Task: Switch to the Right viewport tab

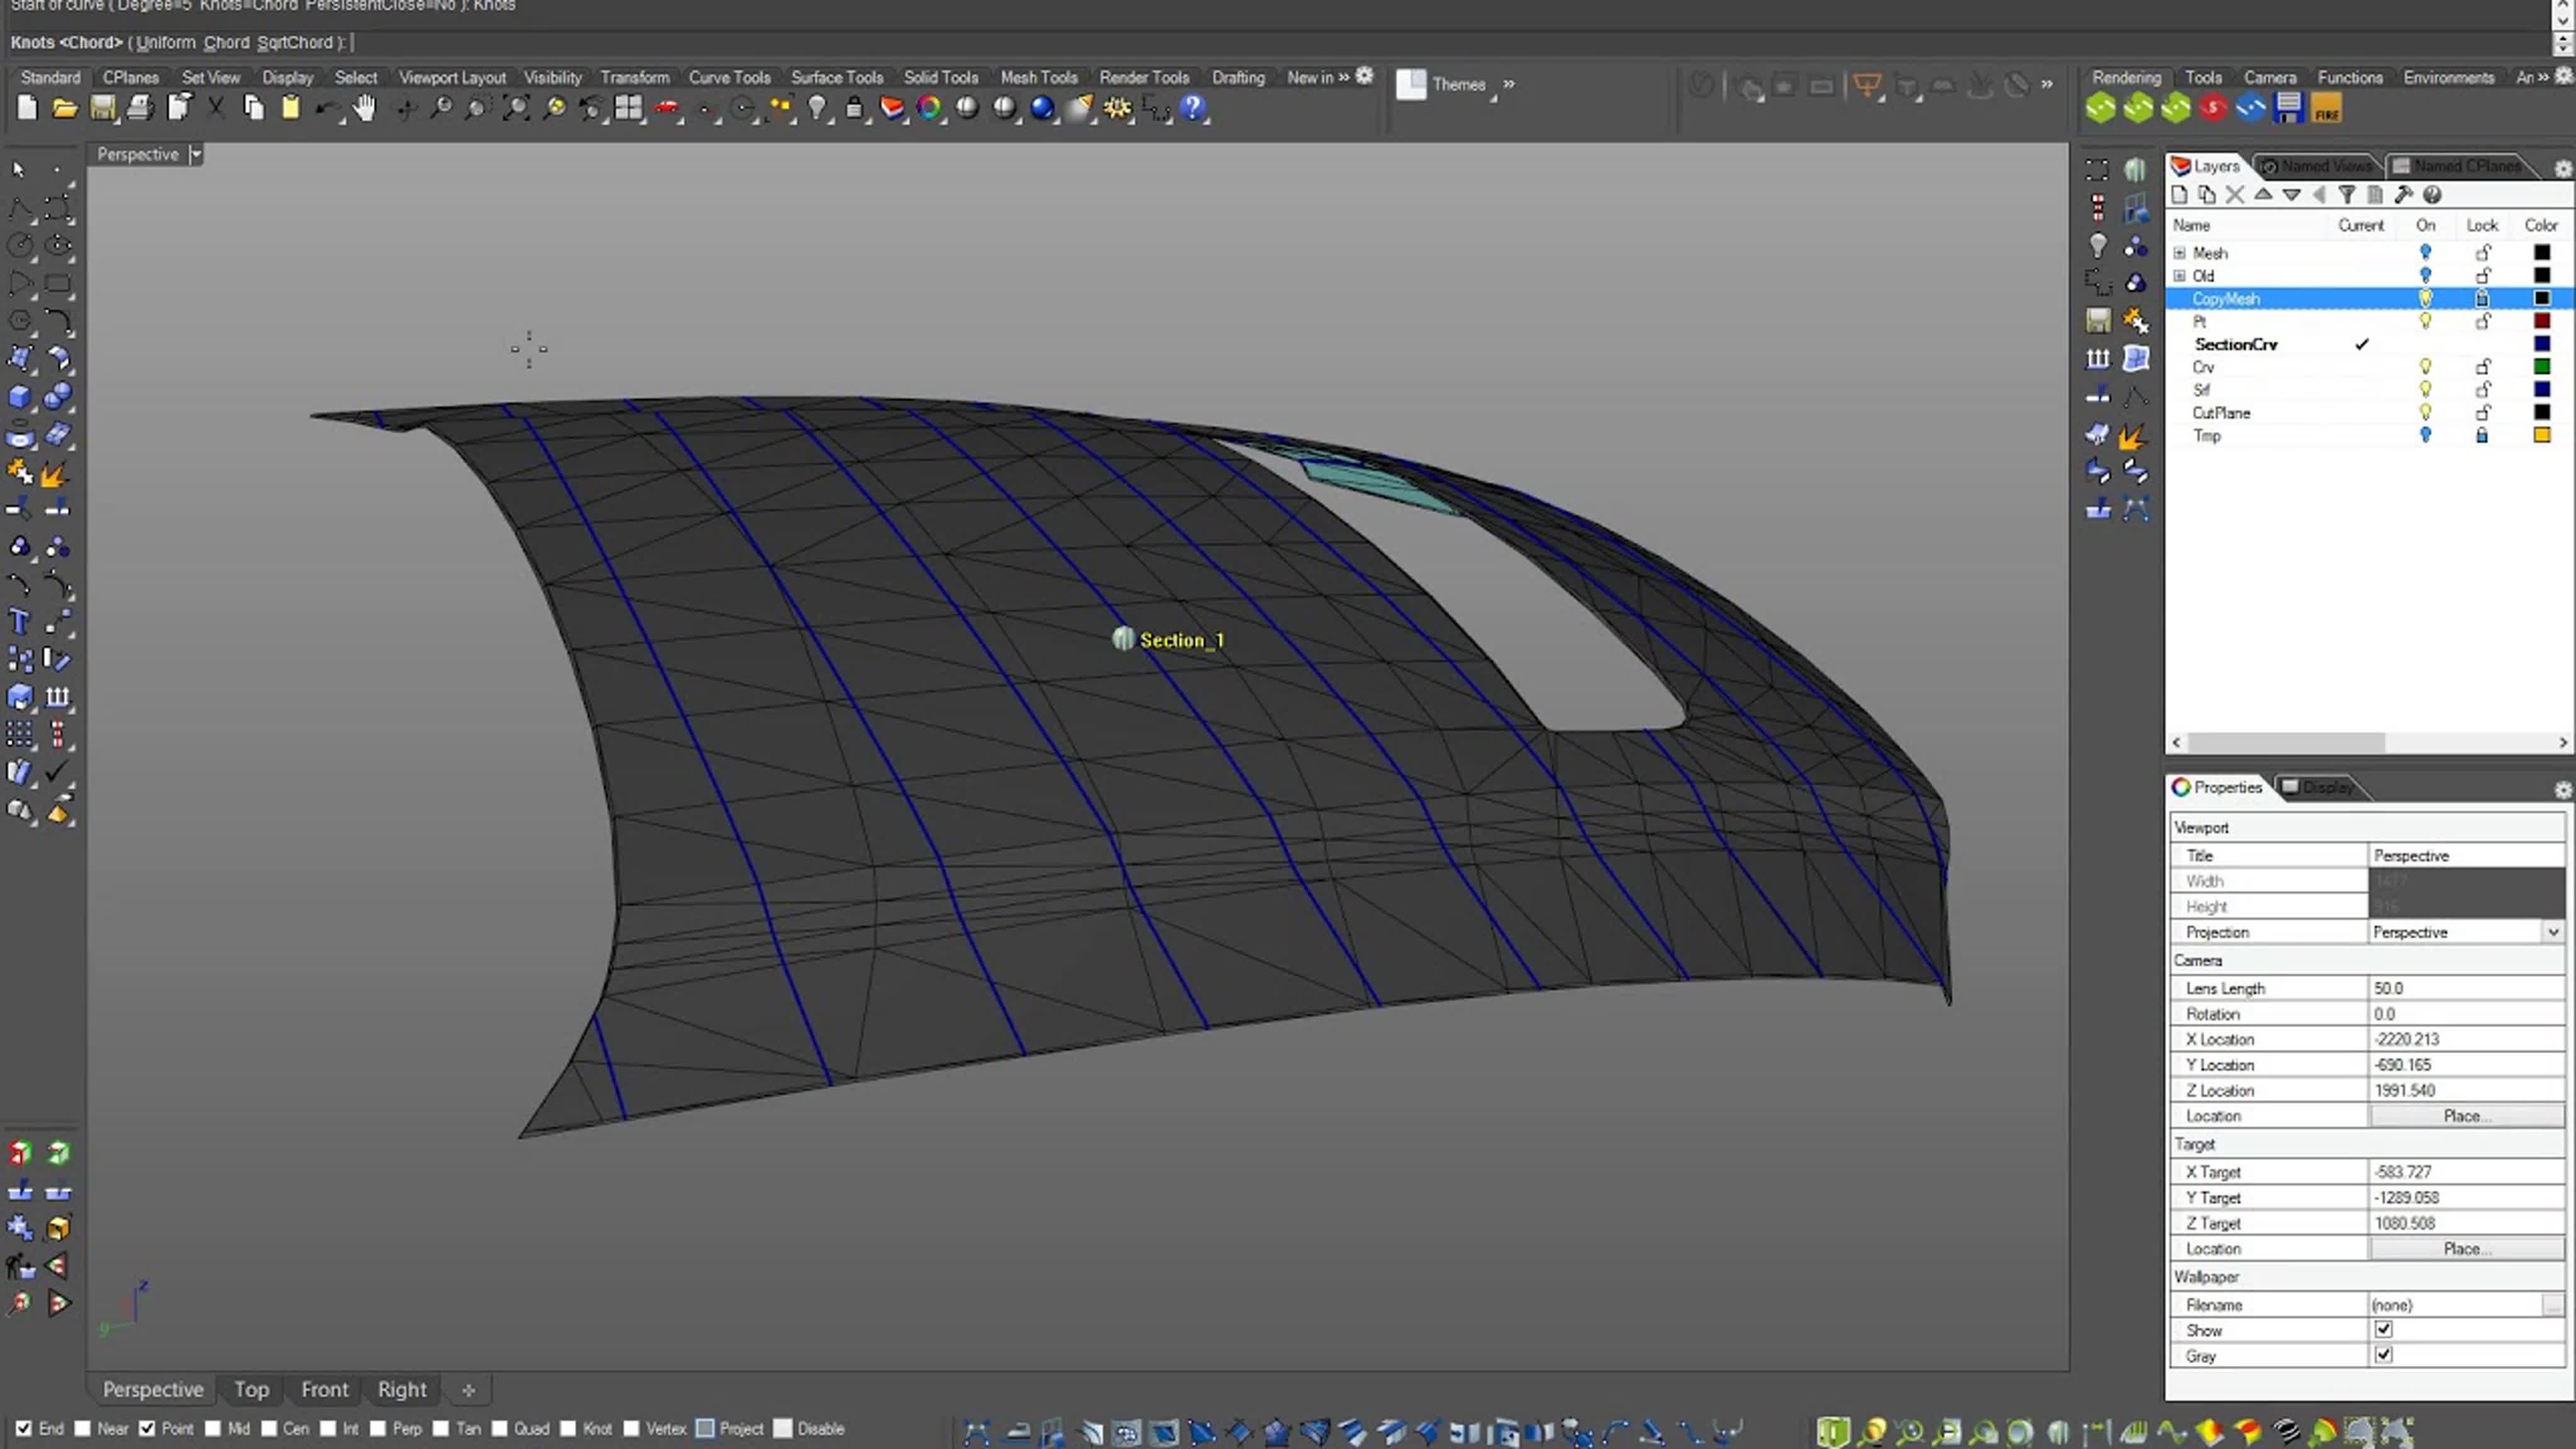Action: coord(402,1389)
